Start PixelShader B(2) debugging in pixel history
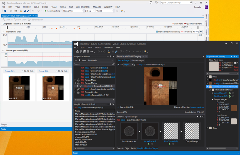Viewport: 240px width, 155px height. tap(230, 96)
